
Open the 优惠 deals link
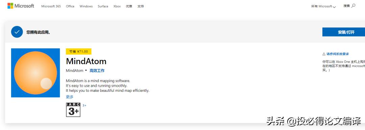coord(129,6)
